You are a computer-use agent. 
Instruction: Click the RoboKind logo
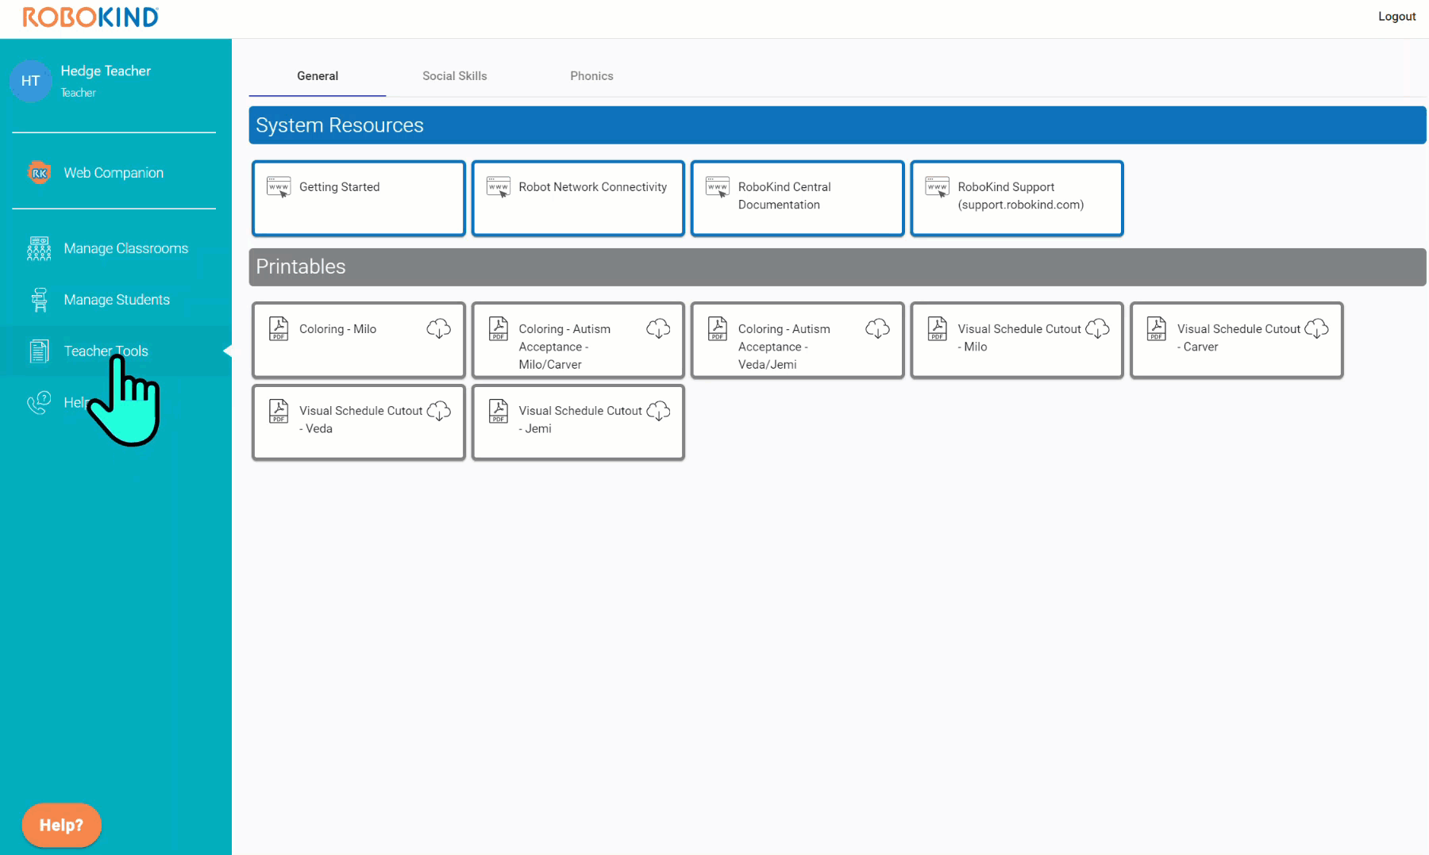pyautogui.click(x=91, y=17)
